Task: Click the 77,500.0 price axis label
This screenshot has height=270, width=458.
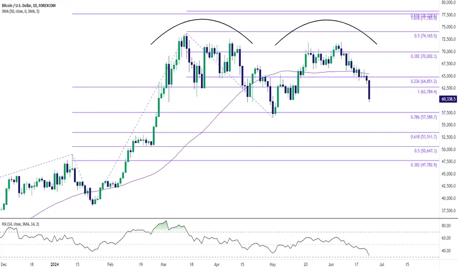Action: (x=449, y=15)
